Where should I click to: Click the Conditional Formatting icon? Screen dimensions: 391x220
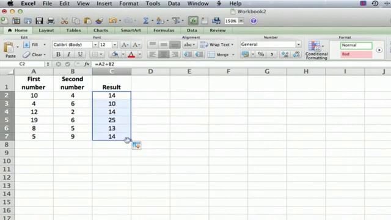316,50
